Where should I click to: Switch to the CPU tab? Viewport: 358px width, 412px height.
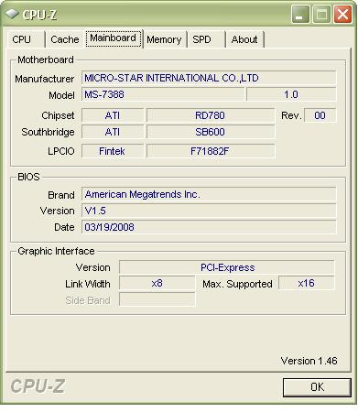26,39
